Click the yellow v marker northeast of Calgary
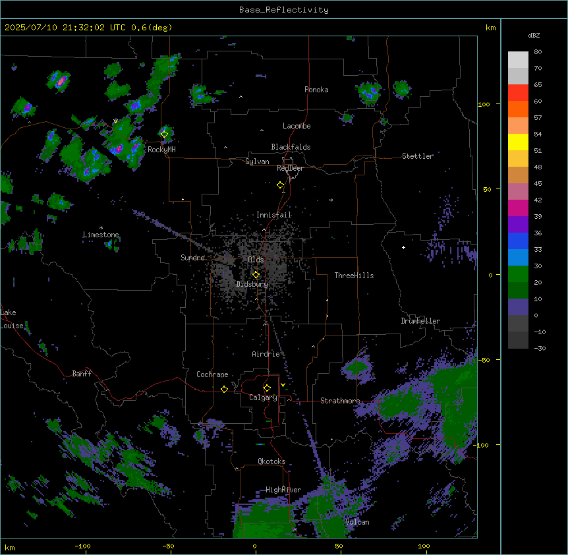Image resolution: width=568 pixels, height=555 pixels. point(283,385)
